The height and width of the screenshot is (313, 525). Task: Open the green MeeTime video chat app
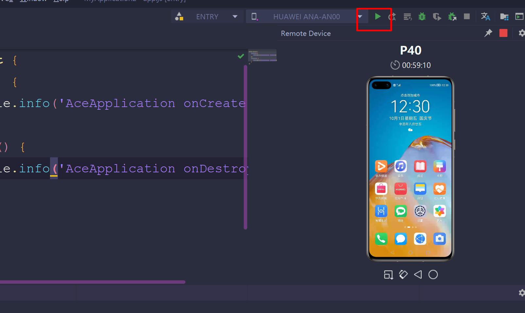click(400, 211)
